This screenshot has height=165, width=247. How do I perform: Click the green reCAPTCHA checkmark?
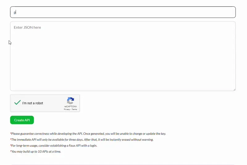tap(17, 103)
